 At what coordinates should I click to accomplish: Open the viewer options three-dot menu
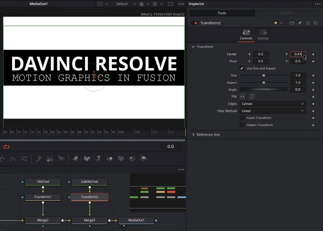point(181,4)
